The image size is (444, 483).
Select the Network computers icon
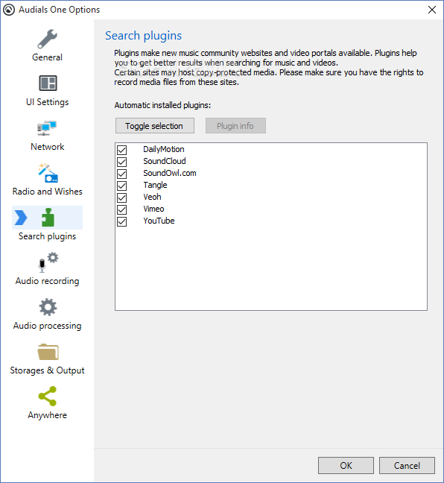coord(47,128)
